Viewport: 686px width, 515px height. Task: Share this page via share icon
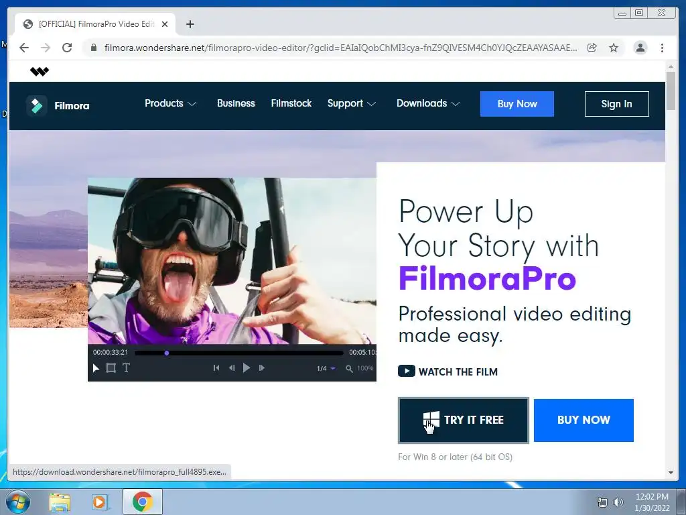592,48
